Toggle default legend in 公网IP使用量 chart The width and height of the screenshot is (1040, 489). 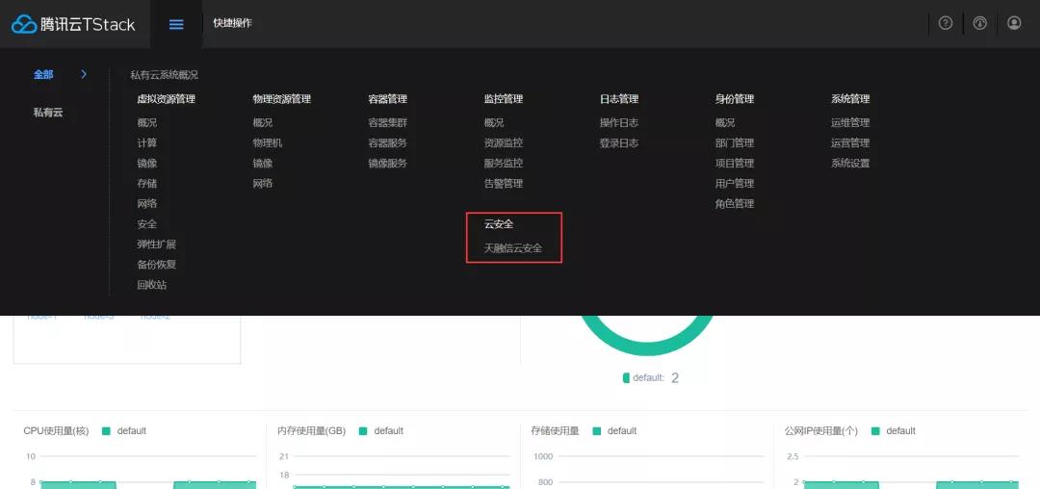[x=894, y=431]
